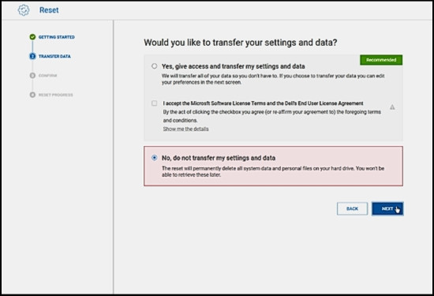
Task: Select the 'No, do not transfer' radio button
Action: (154, 158)
